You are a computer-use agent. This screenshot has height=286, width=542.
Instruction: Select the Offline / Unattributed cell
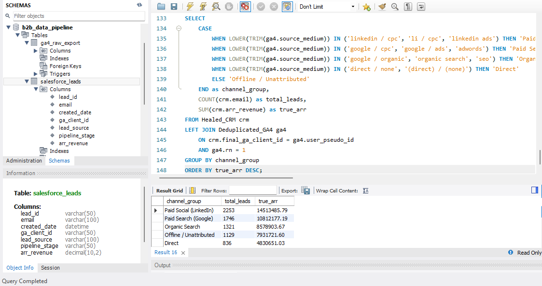(x=192, y=235)
